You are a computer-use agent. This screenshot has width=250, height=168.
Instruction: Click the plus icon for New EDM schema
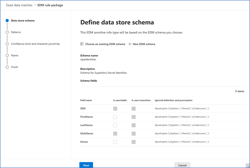[130, 44]
